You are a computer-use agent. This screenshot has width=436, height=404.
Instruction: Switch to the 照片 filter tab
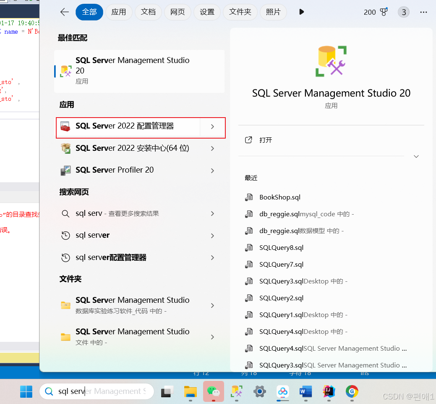pyautogui.click(x=273, y=12)
